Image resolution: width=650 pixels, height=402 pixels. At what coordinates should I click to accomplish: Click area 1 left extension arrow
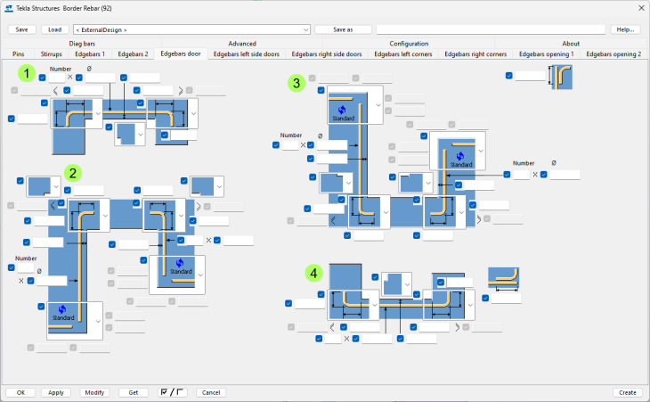(x=56, y=90)
